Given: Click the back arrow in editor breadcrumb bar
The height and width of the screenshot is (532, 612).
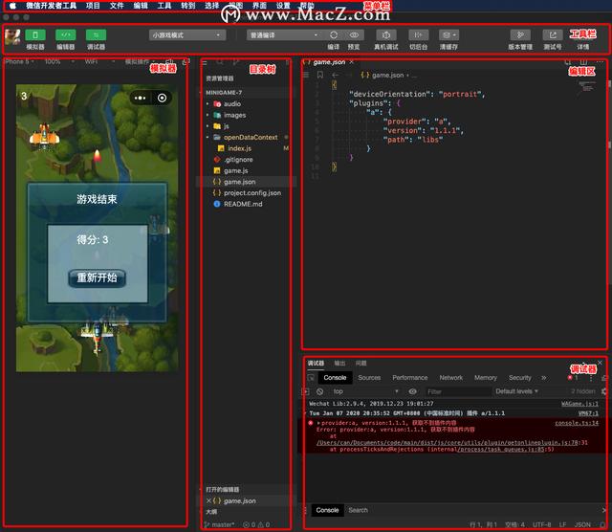Looking at the screenshot, I should [335, 75].
